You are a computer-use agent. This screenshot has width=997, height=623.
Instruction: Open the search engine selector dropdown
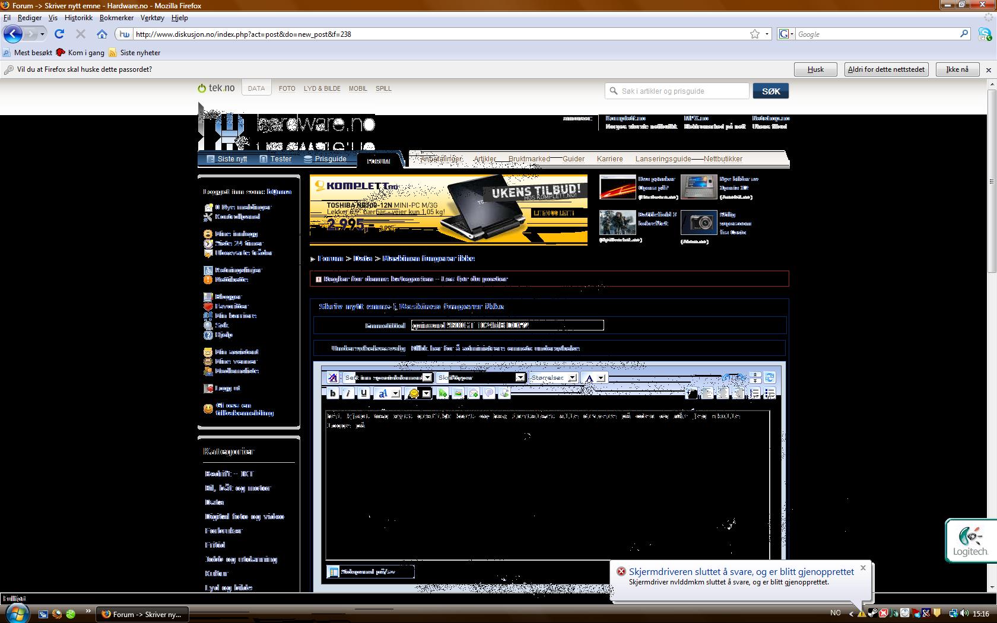coord(786,34)
